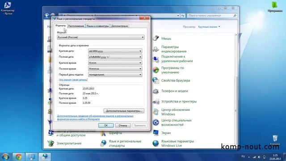Launch Google Chrome from taskbar

coord(18,157)
